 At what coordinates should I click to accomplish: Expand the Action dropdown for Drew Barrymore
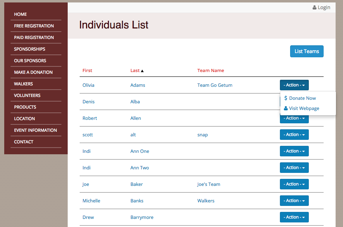(x=294, y=217)
